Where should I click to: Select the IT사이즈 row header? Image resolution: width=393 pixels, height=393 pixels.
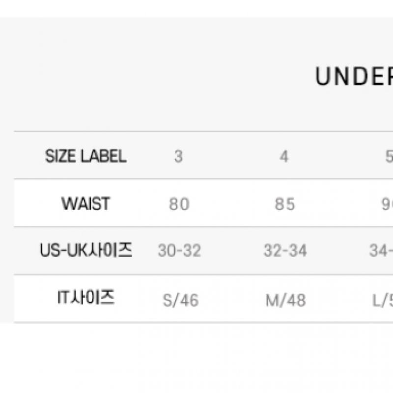tap(86, 298)
